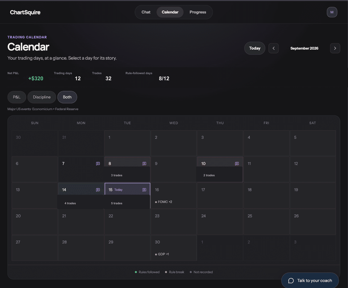Open the M user avatar
Screen dimensions: 348x288
click(x=332, y=12)
